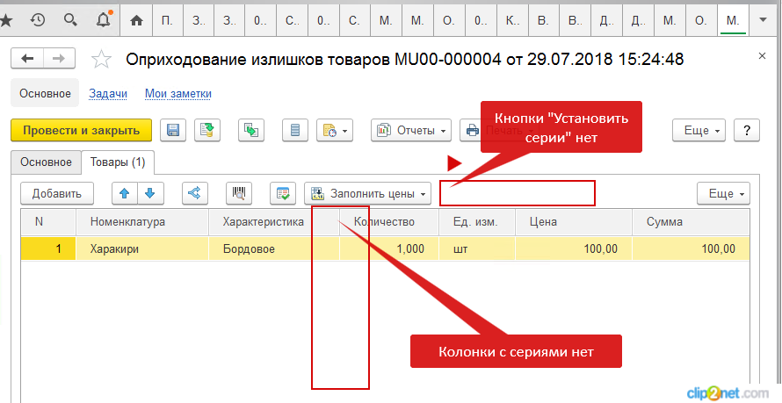This screenshot has width=782, height=403.
Task: Open the notifications bell
Action: point(104,18)
